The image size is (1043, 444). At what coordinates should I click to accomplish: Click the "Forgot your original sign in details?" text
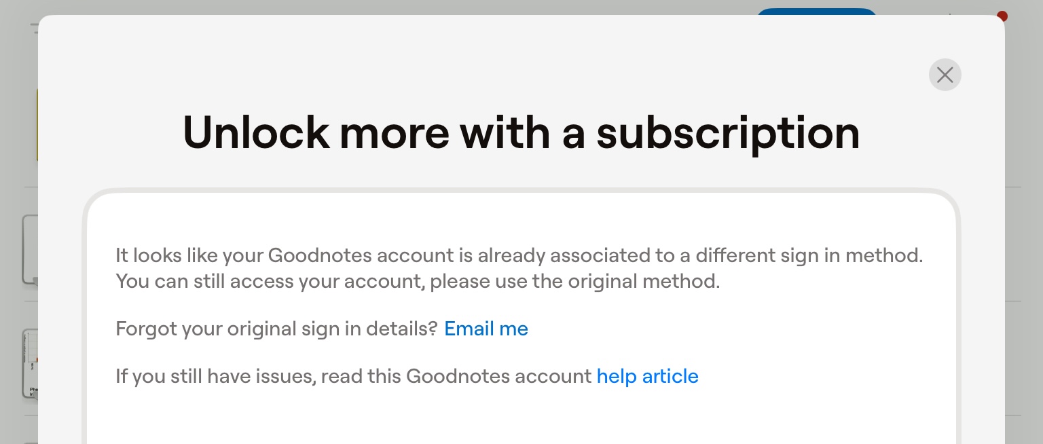[276, 329]
